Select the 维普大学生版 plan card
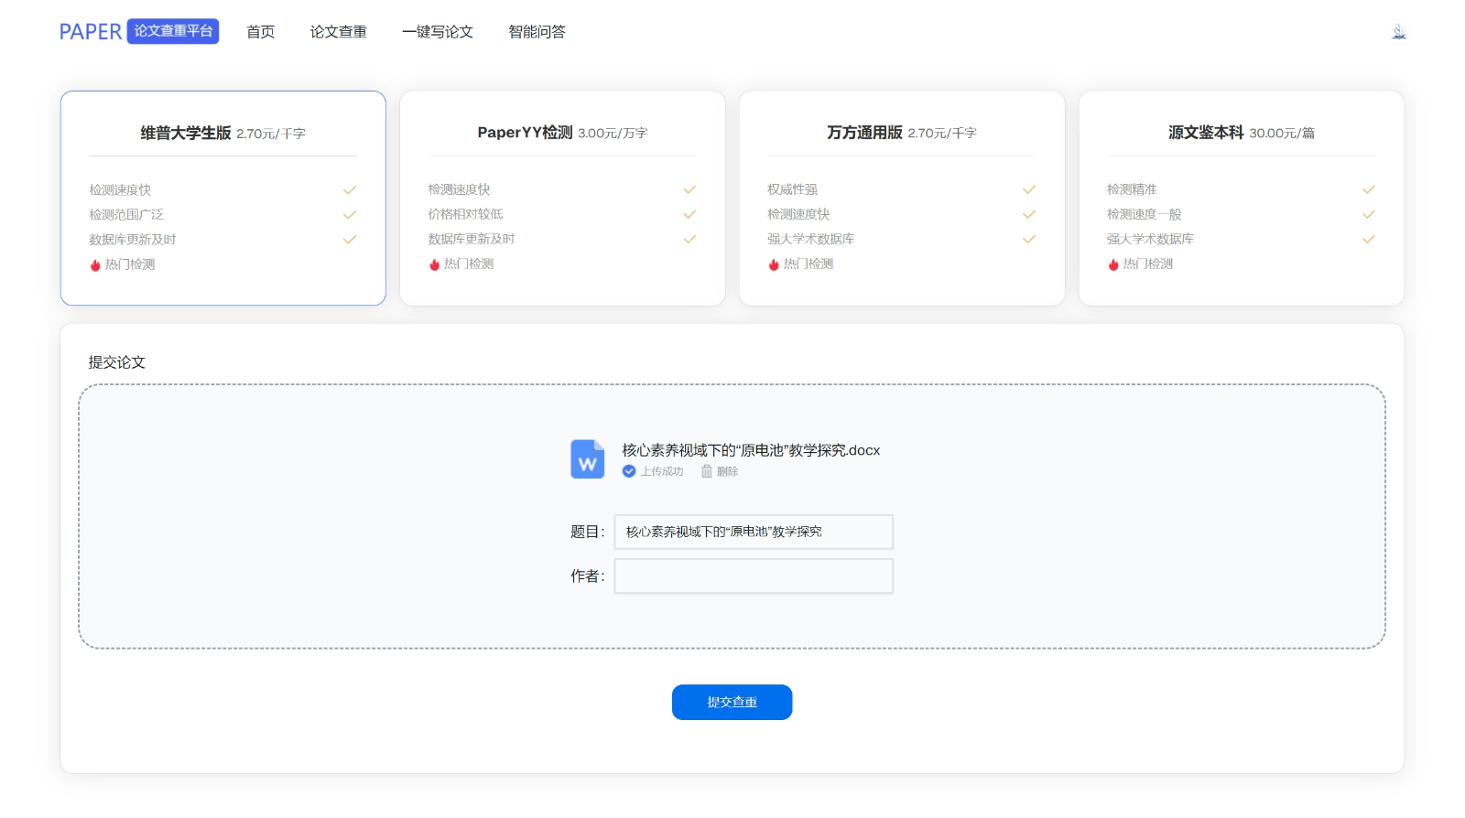 point(223,198)
